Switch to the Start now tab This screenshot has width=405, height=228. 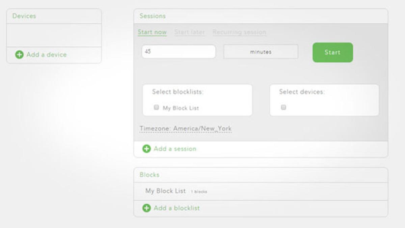click(x=152, y=32)
